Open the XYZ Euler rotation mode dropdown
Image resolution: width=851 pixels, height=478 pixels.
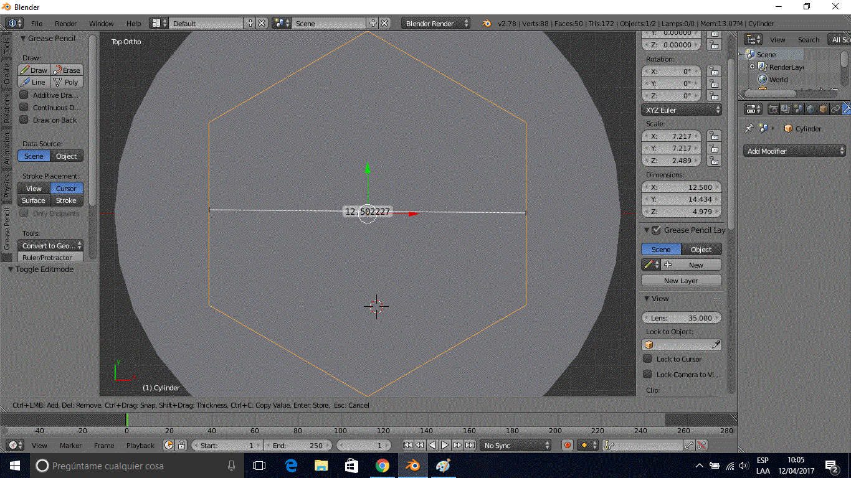pos(681,110)
